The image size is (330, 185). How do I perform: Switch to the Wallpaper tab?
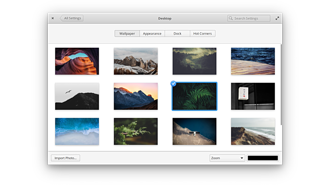[x=127, y=34]
